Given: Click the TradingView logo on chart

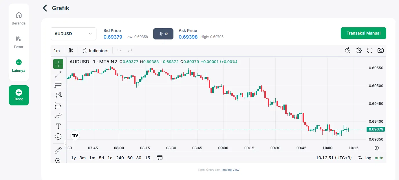Looking at the screenshot, I should click(75, 135).
